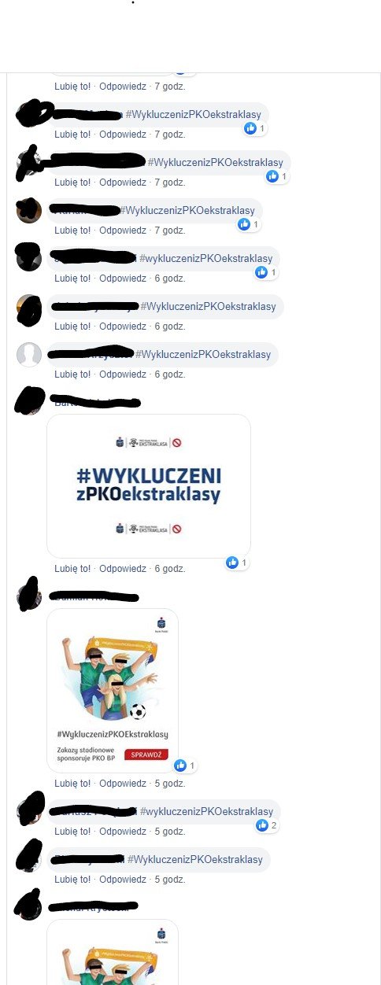
Task: Click "Odpowiedz" below the full fans illustration
Action: tap(123, 783)
